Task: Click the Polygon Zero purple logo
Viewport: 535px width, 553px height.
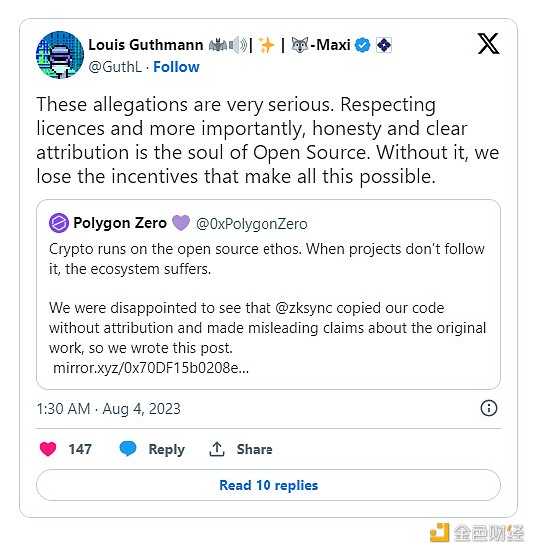Action: 59,223
